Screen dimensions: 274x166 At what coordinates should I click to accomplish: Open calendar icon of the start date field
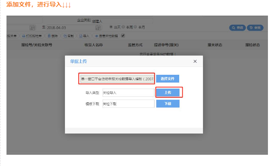(x=32, y=28)
